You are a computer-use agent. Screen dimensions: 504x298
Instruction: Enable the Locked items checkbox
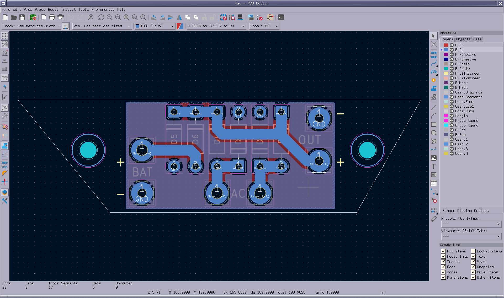click(x=473, y=251)
